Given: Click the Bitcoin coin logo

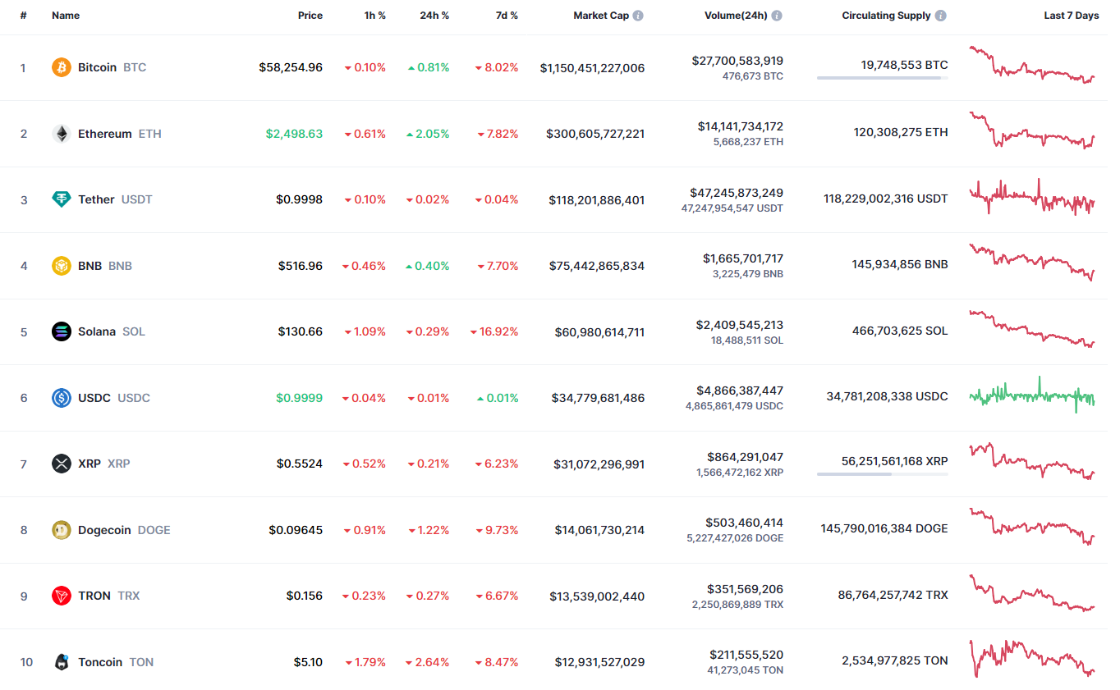Looking at the screenshot, I should click(62, 67).
